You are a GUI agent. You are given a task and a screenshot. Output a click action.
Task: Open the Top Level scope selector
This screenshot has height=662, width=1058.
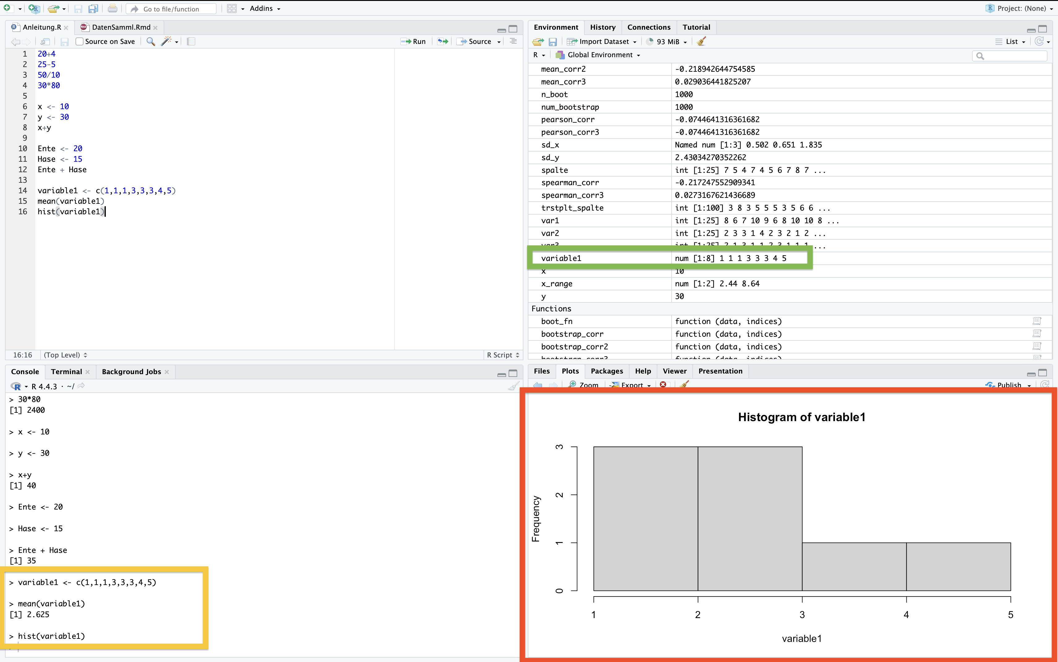tap(66, 355)
